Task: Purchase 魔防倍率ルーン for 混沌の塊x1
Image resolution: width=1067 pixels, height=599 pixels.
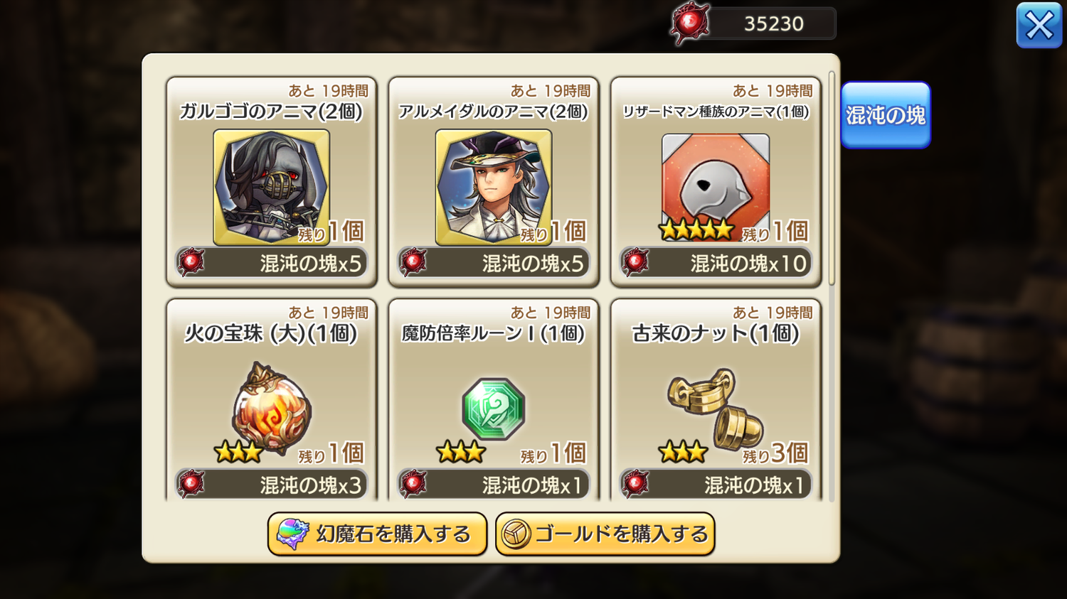Action: click(494, 485)
